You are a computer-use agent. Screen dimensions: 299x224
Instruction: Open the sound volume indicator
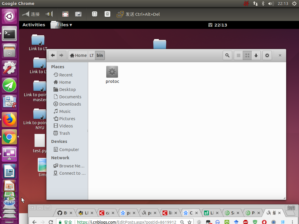271,3
